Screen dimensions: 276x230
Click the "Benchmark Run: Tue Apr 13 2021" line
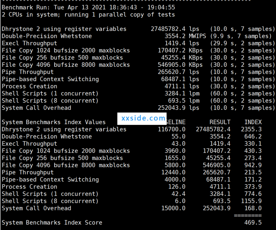tap(88, 7)
